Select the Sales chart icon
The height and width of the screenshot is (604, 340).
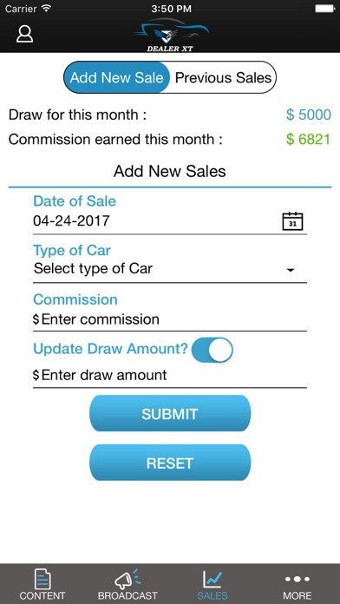click(212, 579)
